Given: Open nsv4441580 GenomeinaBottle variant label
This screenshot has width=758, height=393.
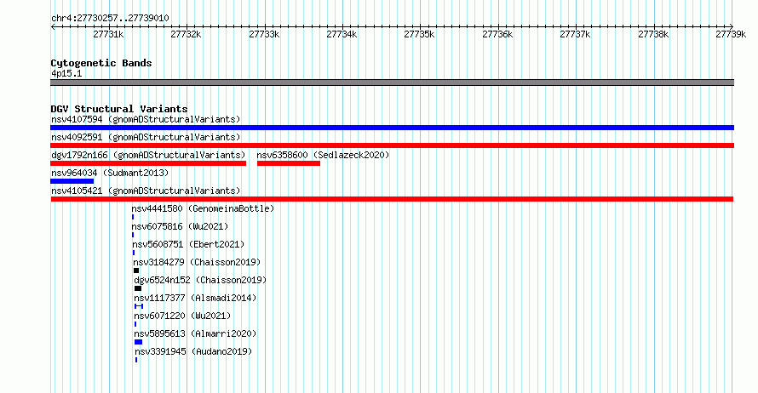Looking at the screenshot, I should [203, 208].
